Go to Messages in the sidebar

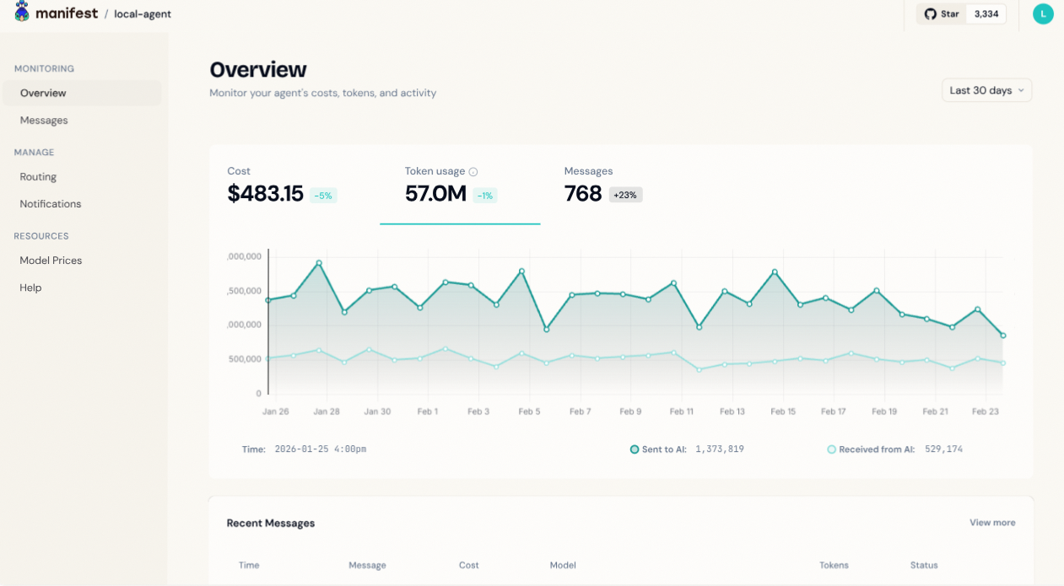(x=44, y=121)
